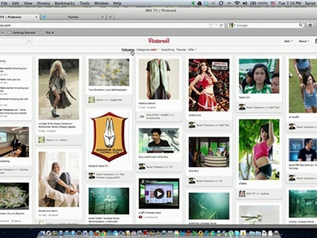This screenshot has height=238, width=317.
Task: Click the Twitter bird menu bar icon
Action: point(205,3)
